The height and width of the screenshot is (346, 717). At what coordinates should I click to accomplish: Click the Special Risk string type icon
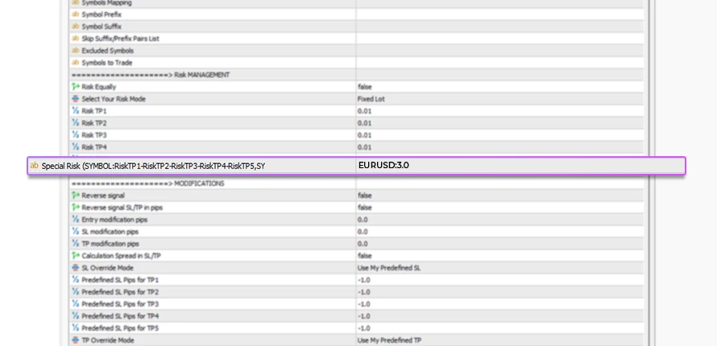[34, 166]
